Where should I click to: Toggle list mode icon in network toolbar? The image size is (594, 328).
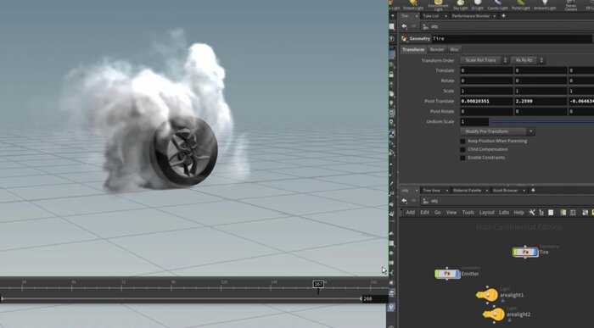click(551, 213)
